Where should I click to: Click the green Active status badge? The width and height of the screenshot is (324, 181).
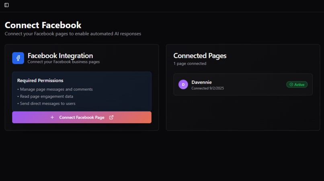coord(297,84)
